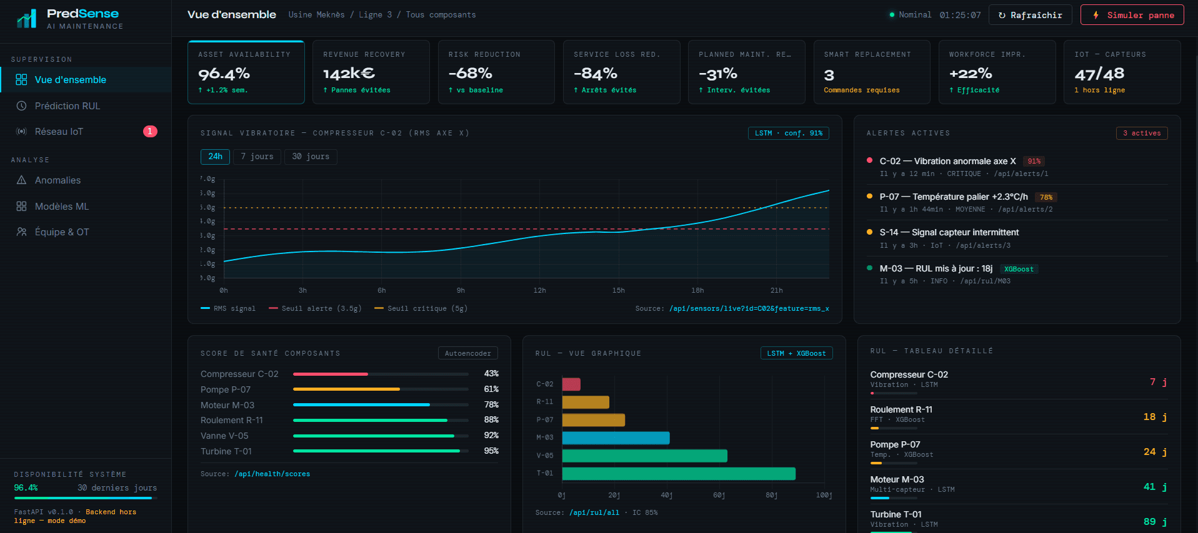Click the Vue d'ensemble grid icon
Viewport: 1198px width, 533px height.
(x=21, y=79)
